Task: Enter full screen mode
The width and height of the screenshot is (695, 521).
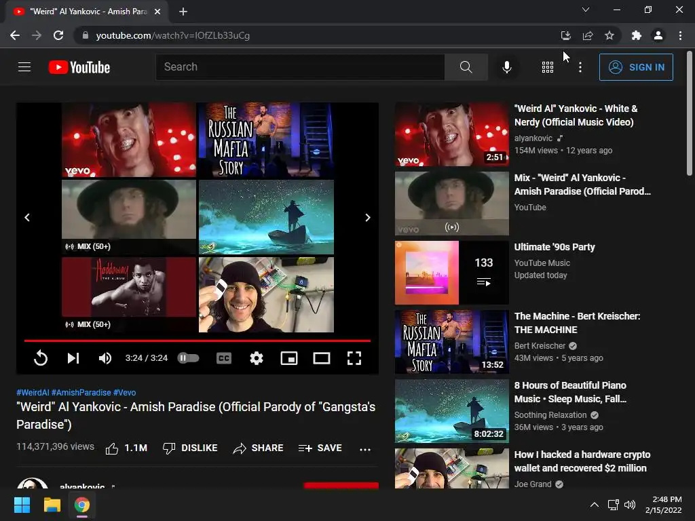Action: [x=354, y=358]
